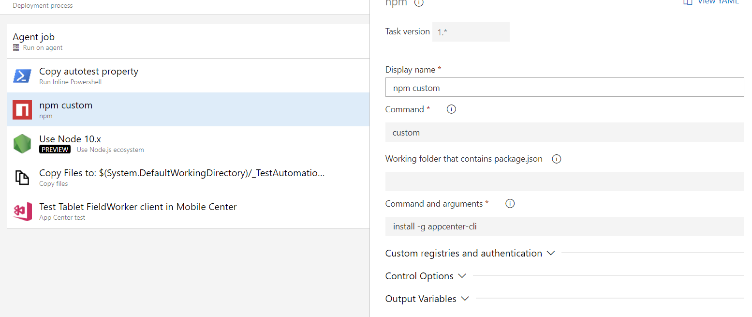This screenshot has height=317, width=752.
Task: Open the View YAML panel
Action: coord(711,3)
